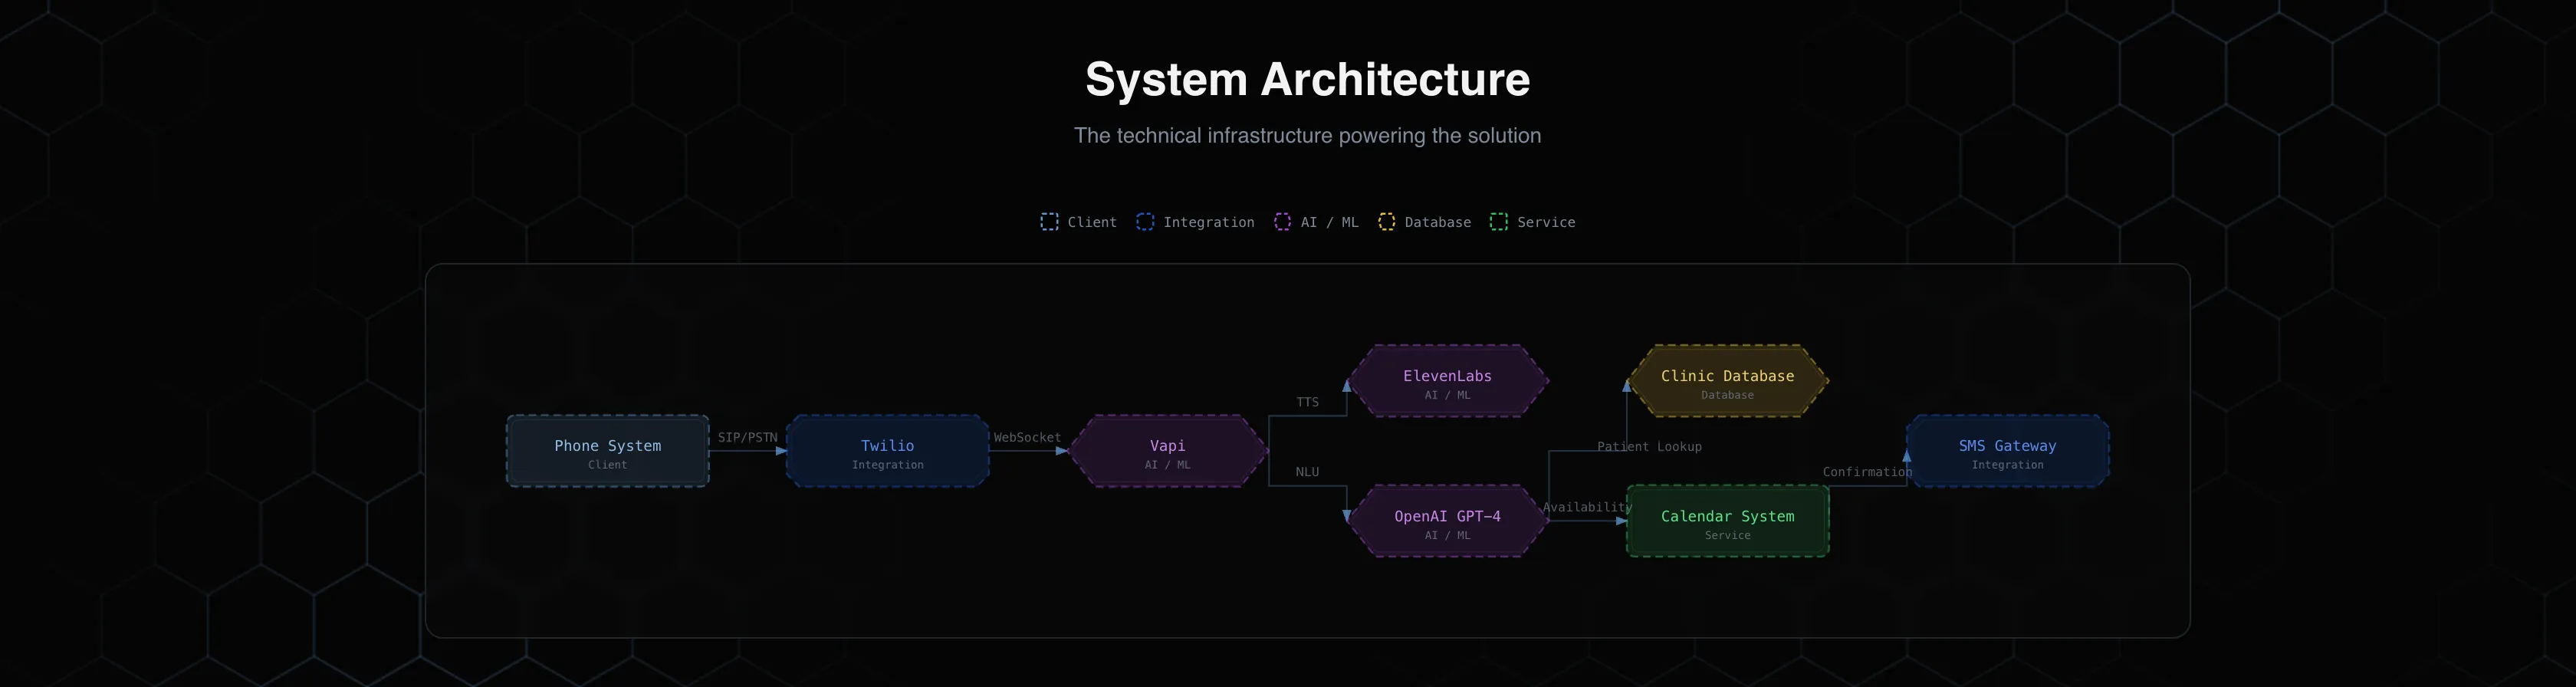Click the Integration legend text
This screenshot has height=687, width=2576.
[1209, 222]
